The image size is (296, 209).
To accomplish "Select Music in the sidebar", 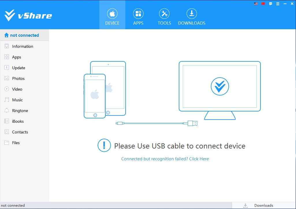I will click(x=25, y=100).
